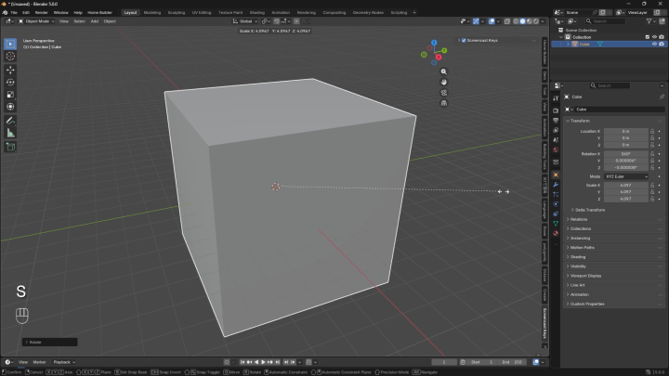The width and height of the screenshot is (669, 376).
Task: Toggle the camera view viewport icon
Action: [x=444, y=93]
